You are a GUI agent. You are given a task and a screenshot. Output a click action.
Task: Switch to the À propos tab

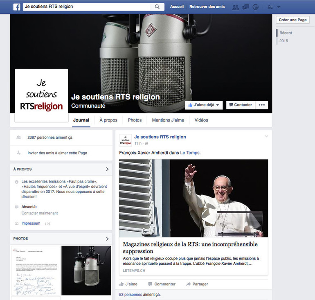(x=108, y=120)
